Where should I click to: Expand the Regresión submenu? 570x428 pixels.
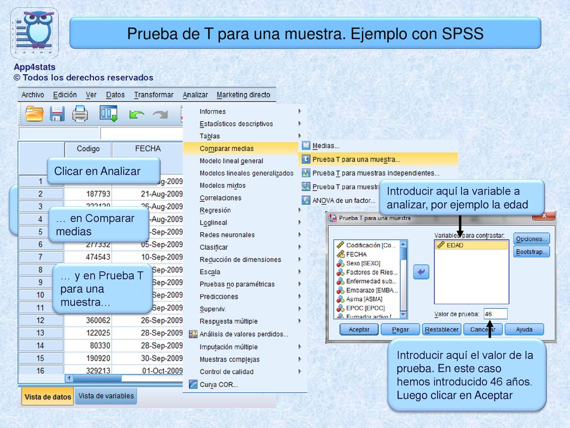pos(245,210)
